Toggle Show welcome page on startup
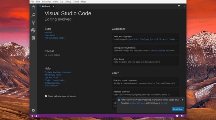 (x=46, y=96)
